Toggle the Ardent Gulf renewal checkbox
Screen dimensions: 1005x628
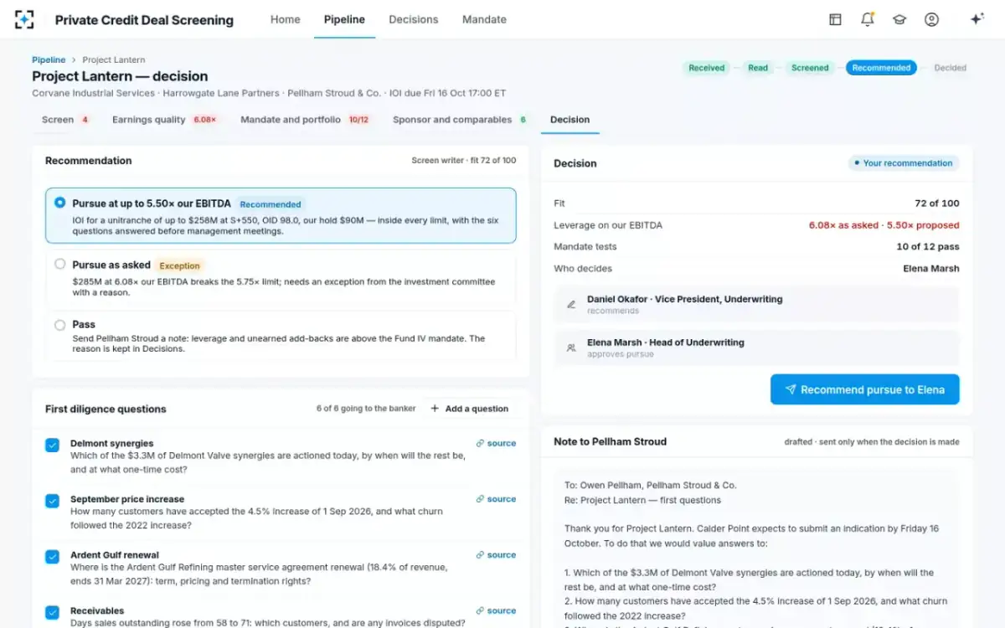[52, 557]
